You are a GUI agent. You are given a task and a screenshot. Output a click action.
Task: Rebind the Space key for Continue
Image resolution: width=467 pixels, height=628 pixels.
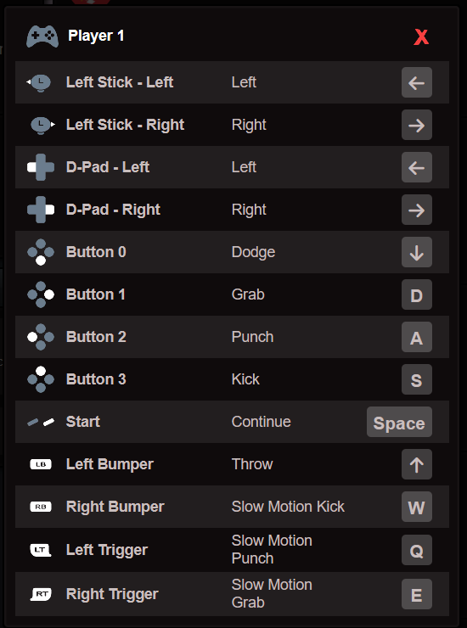point(399,422)
